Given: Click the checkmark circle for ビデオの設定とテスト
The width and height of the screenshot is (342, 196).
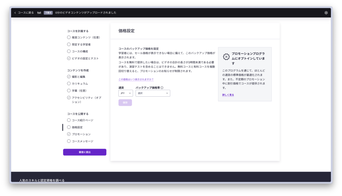Looking at the screenshot, I should (x=69, y=58).
